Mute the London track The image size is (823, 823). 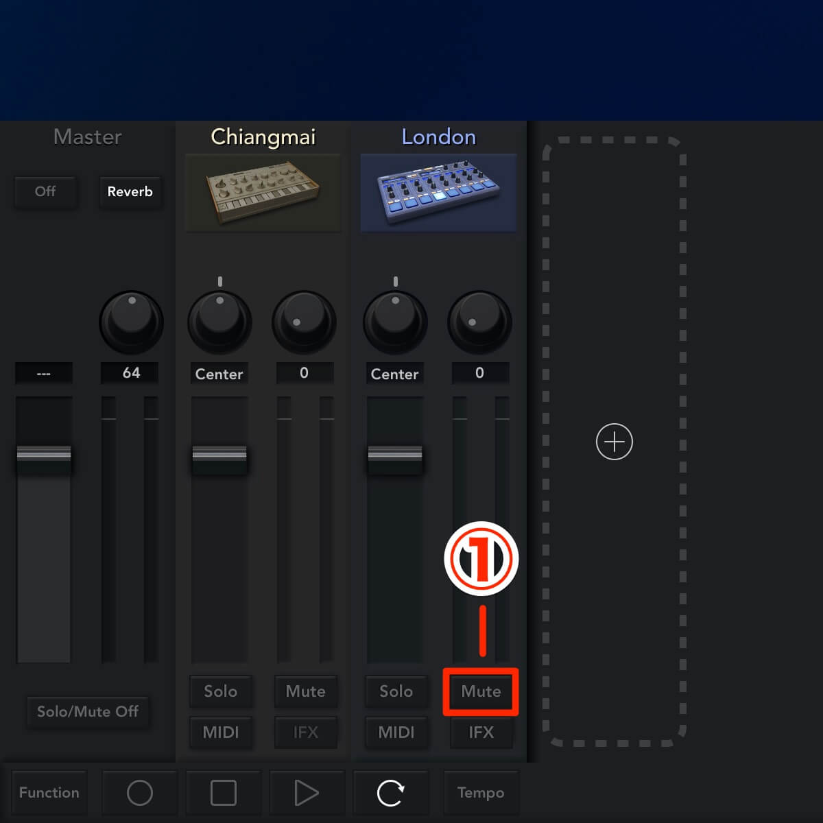pos(481,691)
